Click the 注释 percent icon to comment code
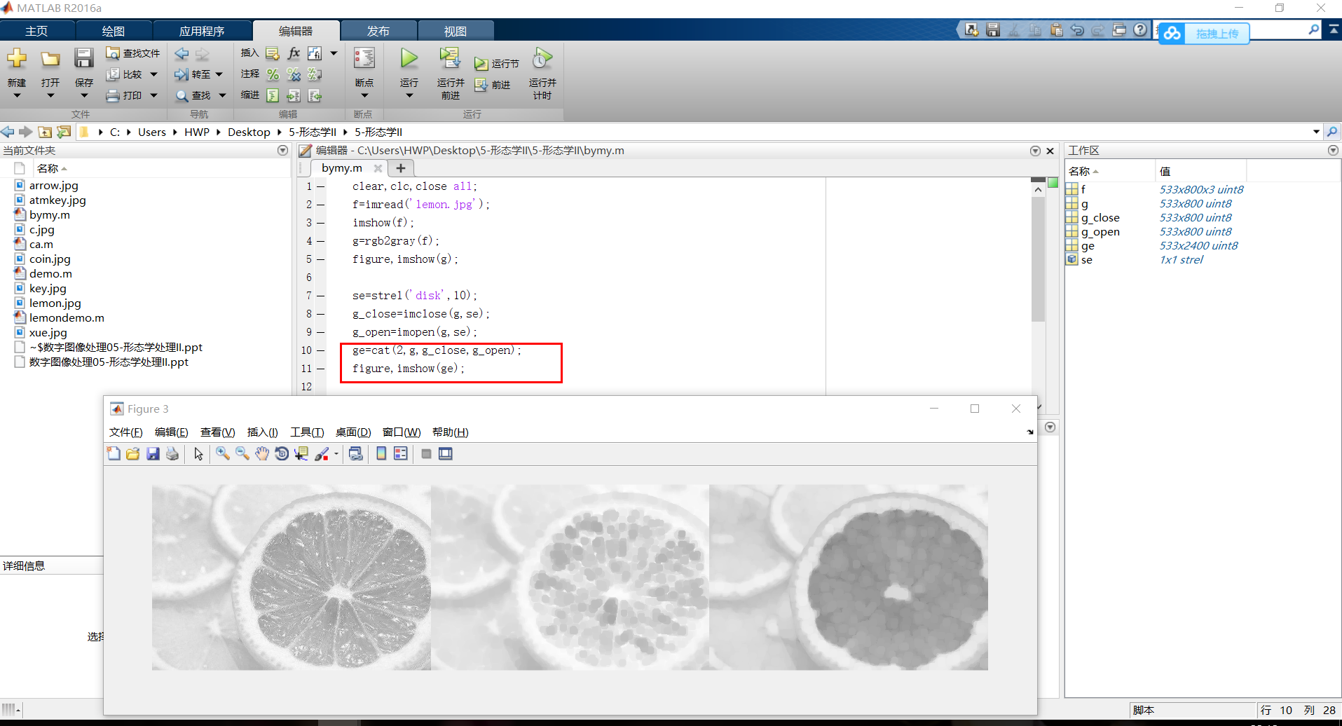Image resolution: width=1342 pixels, height=726 pixels. (272, 74)
